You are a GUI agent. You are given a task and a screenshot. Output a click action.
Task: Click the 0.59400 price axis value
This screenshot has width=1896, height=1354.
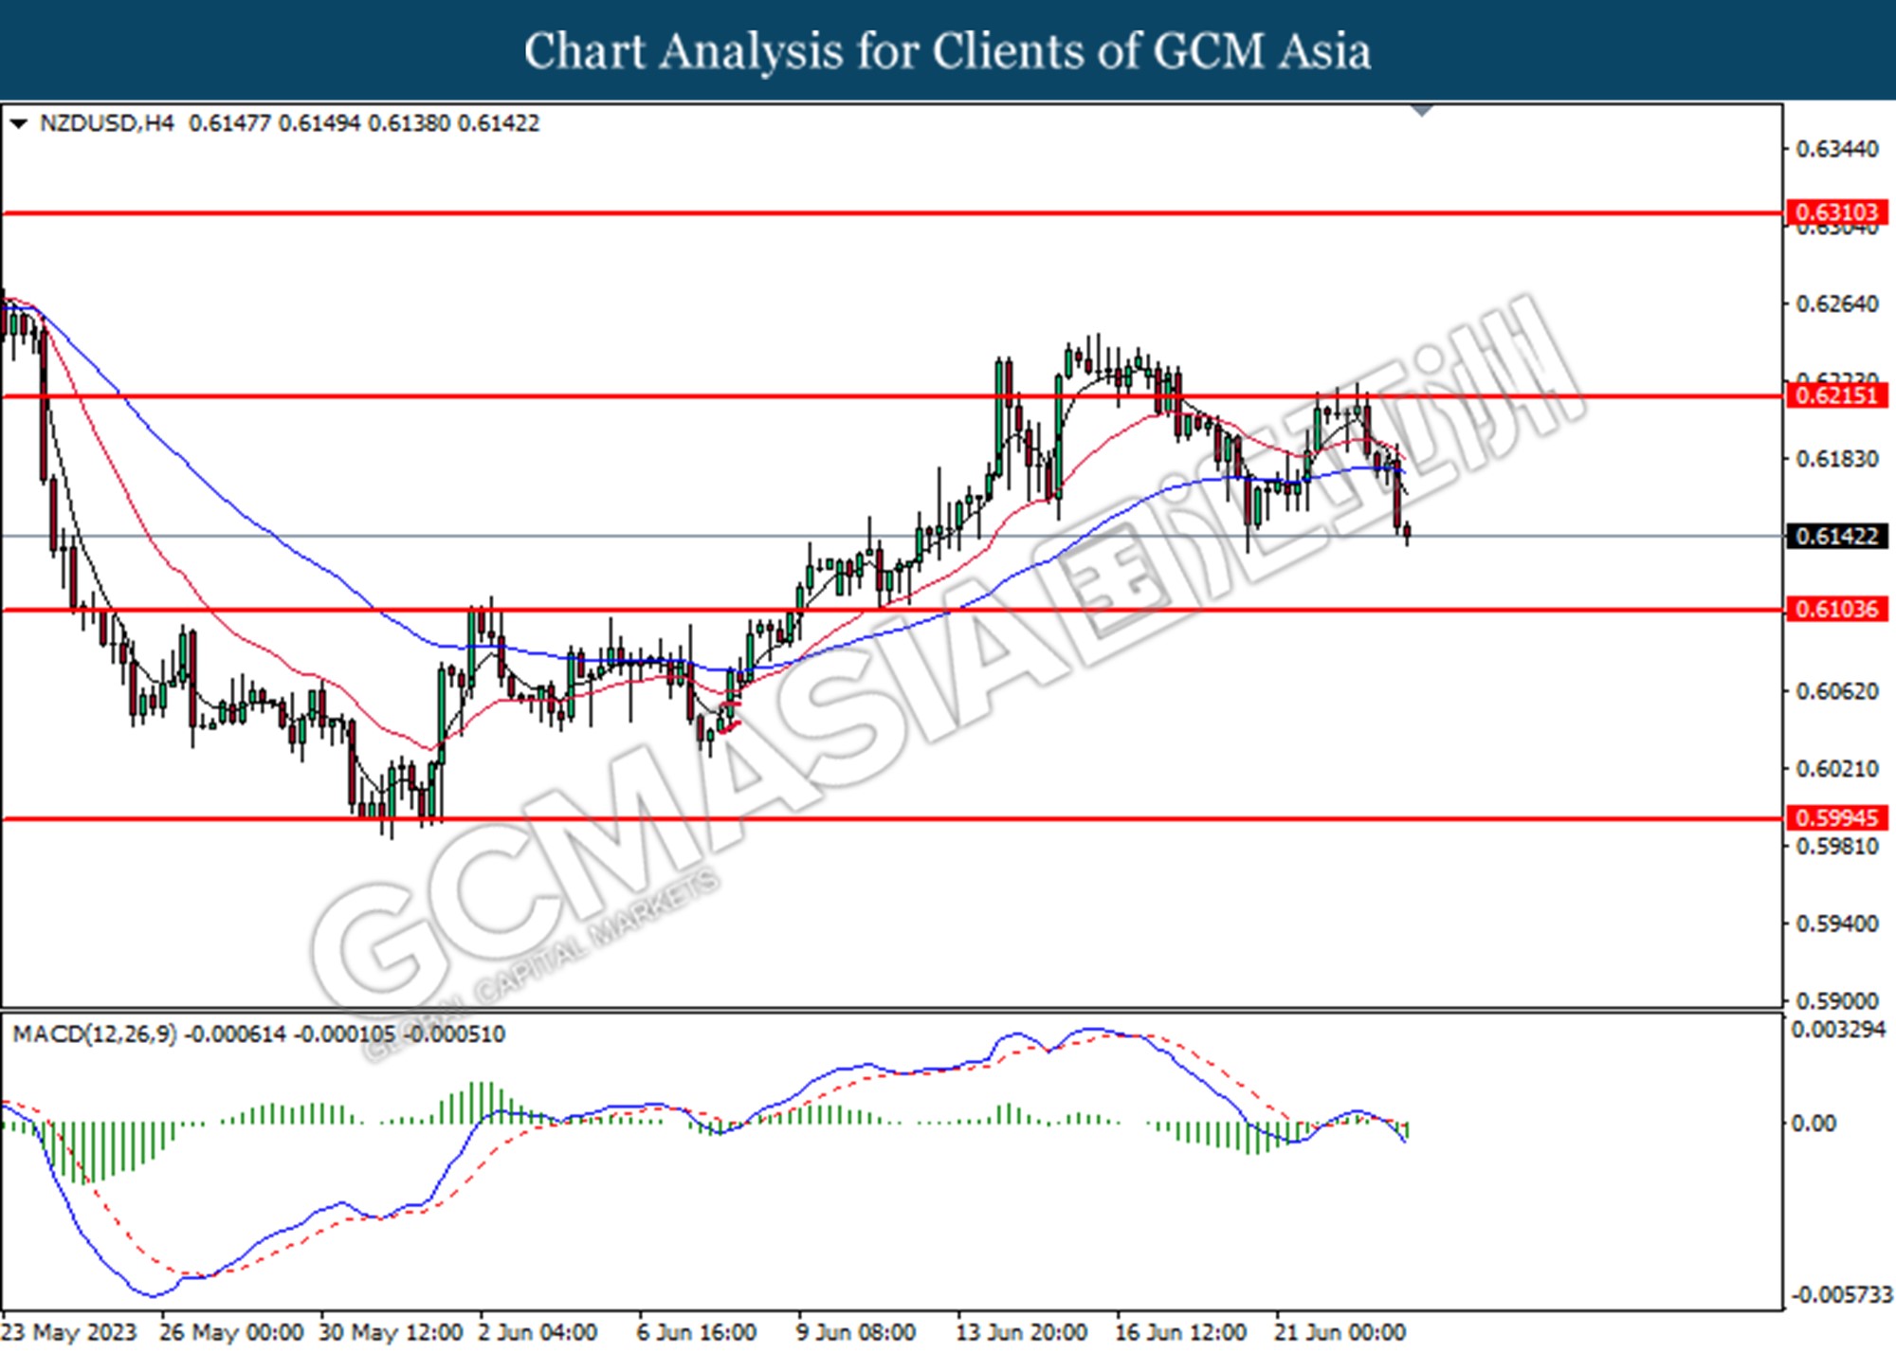(1837, 924)
